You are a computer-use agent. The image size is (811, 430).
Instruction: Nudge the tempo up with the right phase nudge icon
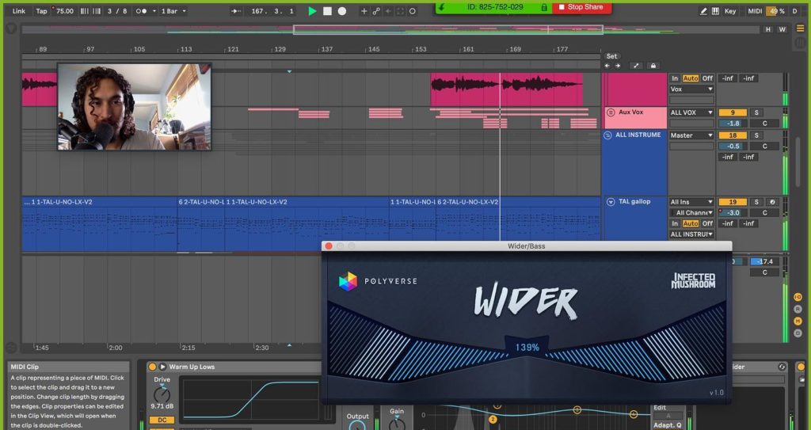pyautogui.click(x=97, y=11)
